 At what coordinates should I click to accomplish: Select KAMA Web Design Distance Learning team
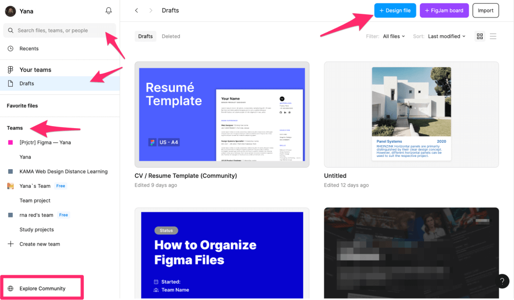click(63, 172)
